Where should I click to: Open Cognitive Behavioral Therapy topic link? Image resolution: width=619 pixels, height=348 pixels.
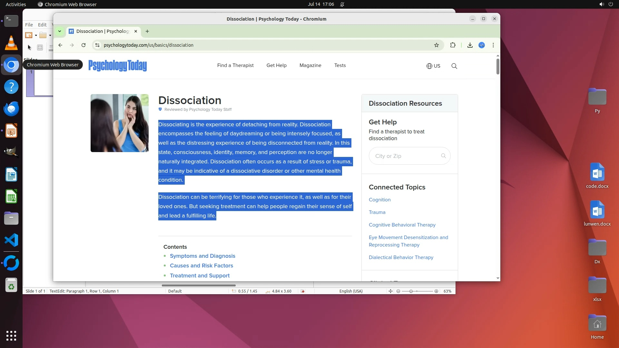(x=402, y=225)
